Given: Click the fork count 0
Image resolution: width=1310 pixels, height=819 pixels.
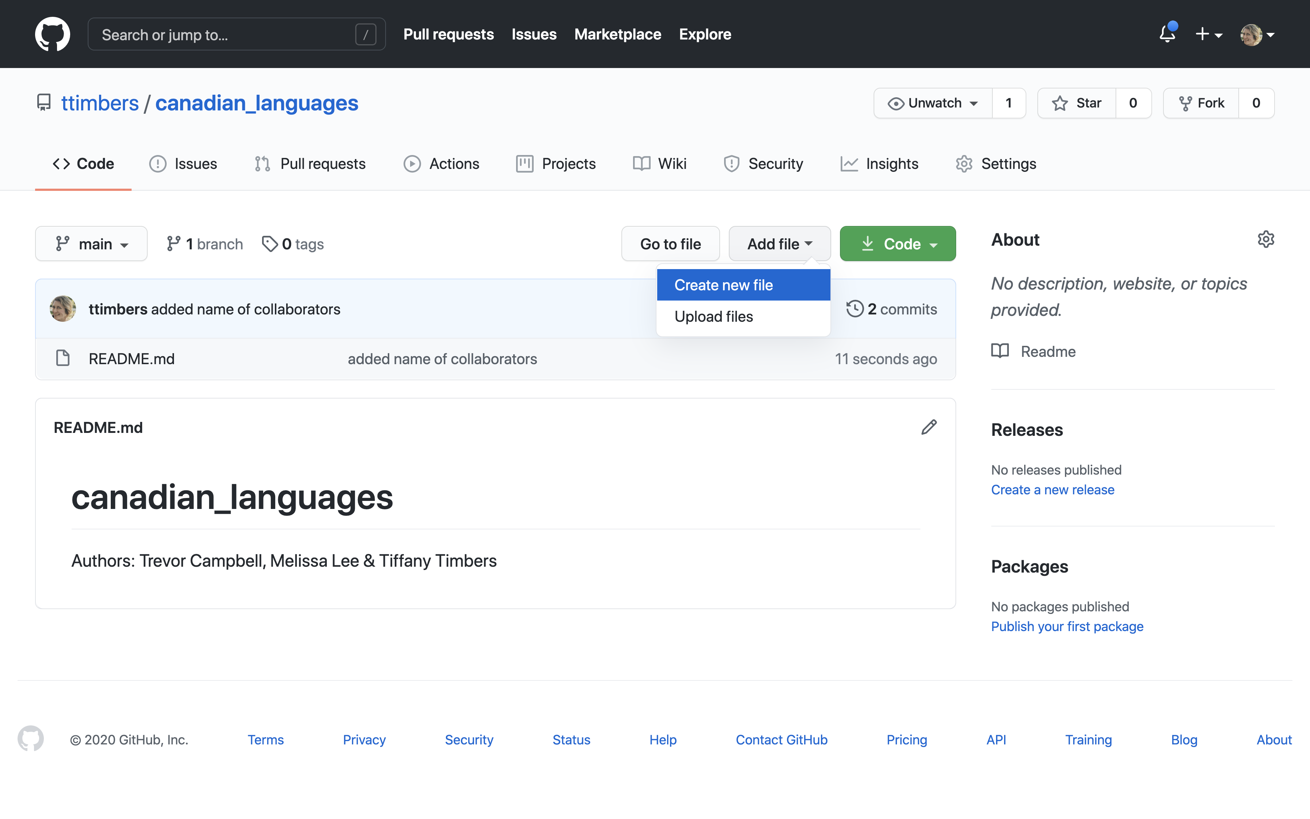Looking at the screenshot, I should coord(1256,103).
